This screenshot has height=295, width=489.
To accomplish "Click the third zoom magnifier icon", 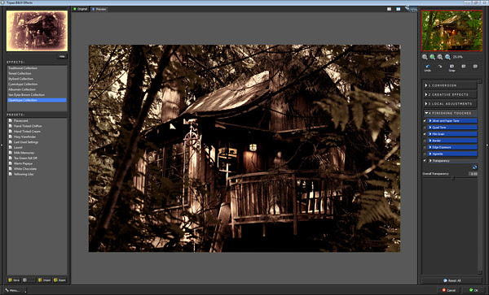I will pos(440,57).
